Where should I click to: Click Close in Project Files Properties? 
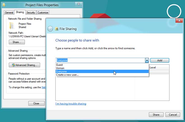(x=36, y=103)
